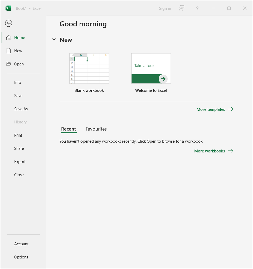253x269 pixels.
Task: Click the Excel logo in title bar
Action: pos(8,8)
